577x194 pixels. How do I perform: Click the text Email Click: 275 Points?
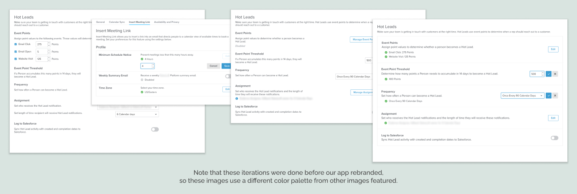coord(401,52)
